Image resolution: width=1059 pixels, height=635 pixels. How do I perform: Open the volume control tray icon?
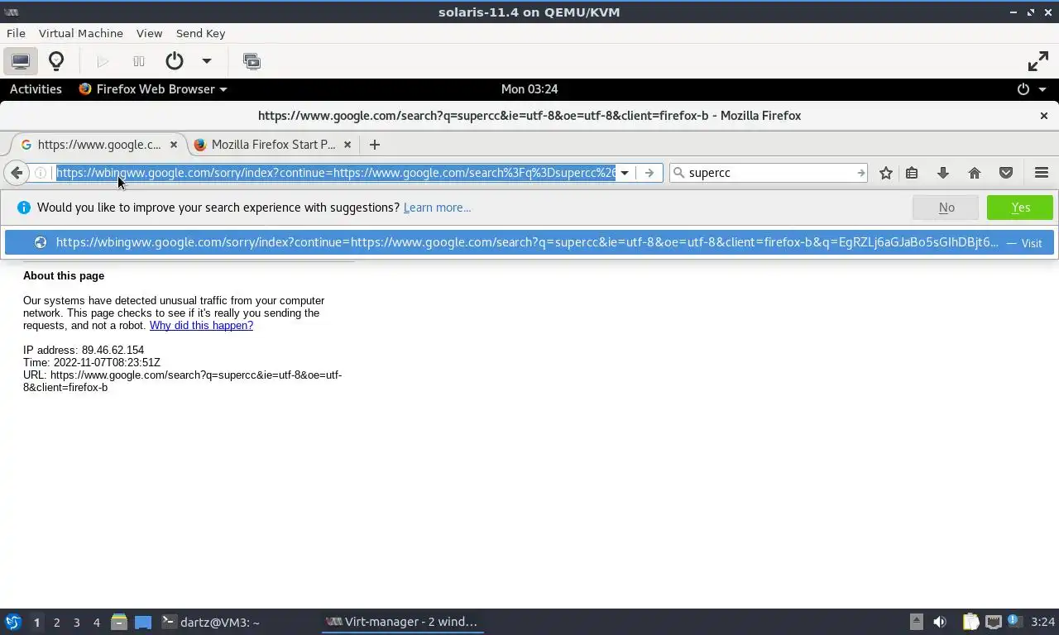[x=940, y=622]
